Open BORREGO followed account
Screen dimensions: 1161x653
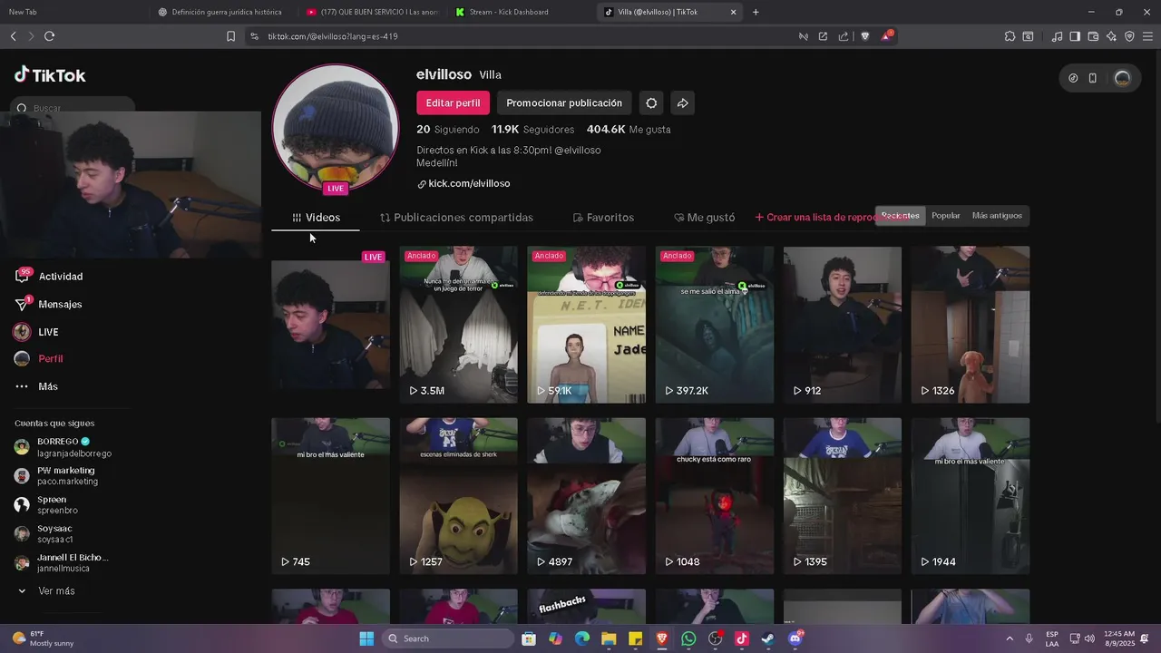click(x=63, y=447)
